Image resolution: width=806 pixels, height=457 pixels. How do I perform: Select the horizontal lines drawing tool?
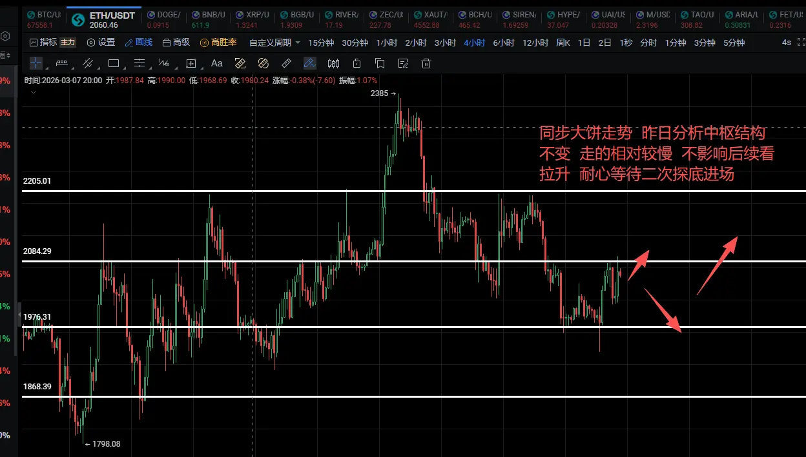tap(139, 63)
